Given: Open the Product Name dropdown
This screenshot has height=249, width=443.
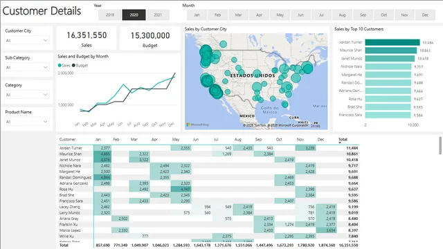Looking at the screenshot, I should [x=27, y=122].
